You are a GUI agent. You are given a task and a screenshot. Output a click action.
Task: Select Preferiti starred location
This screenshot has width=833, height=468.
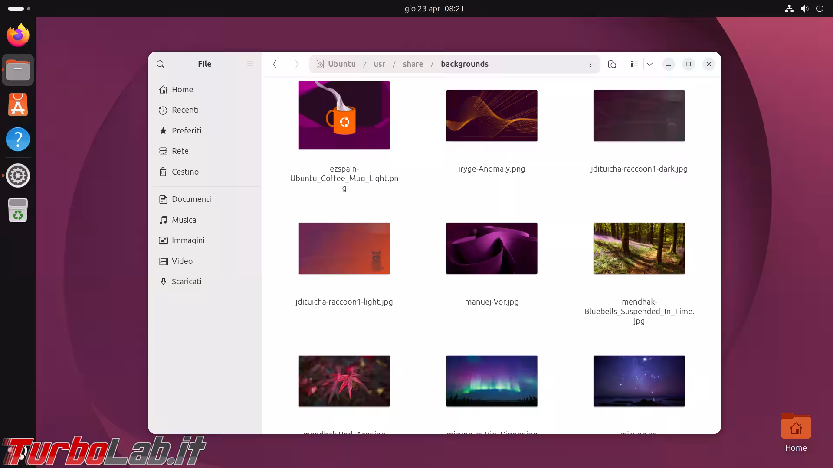pos(186,130)
